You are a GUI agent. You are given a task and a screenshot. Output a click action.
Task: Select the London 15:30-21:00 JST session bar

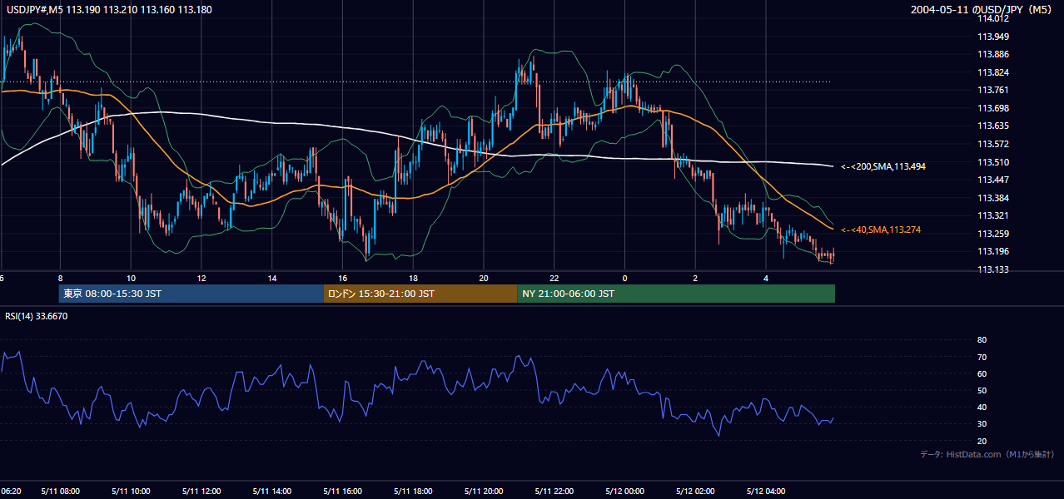point(420,294)
